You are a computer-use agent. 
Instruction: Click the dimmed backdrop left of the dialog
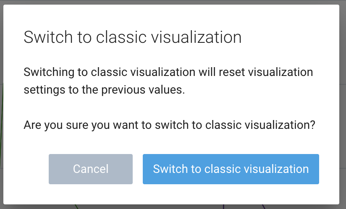pos(2,105)
